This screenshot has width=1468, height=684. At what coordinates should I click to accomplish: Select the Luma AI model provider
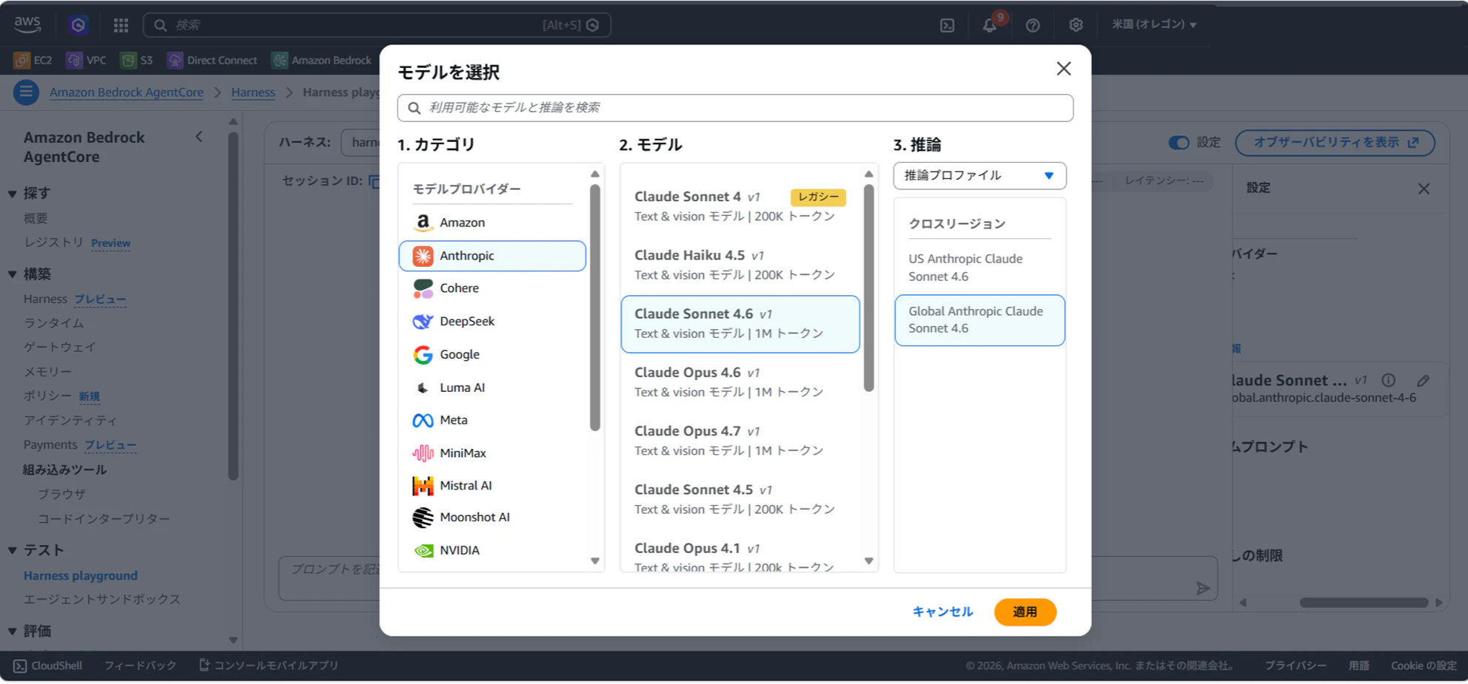coord(492,387)
